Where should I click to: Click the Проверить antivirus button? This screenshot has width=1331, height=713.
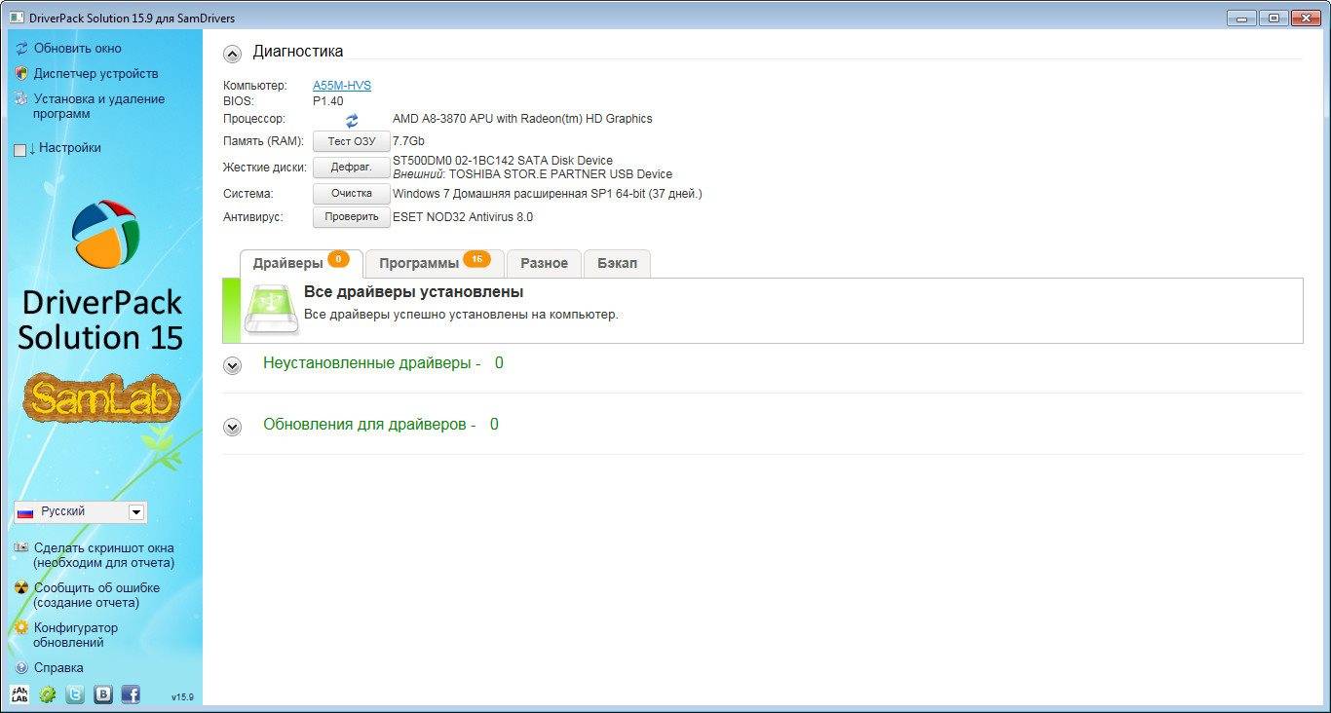click(x=352, y=217)
